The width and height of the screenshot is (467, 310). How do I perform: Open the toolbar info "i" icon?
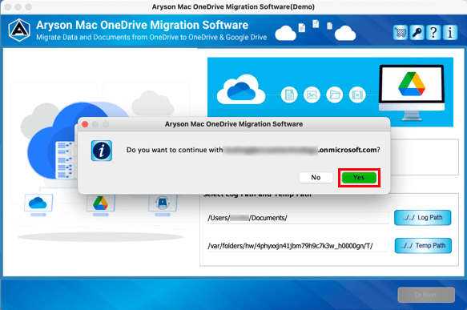pos(450,33)
